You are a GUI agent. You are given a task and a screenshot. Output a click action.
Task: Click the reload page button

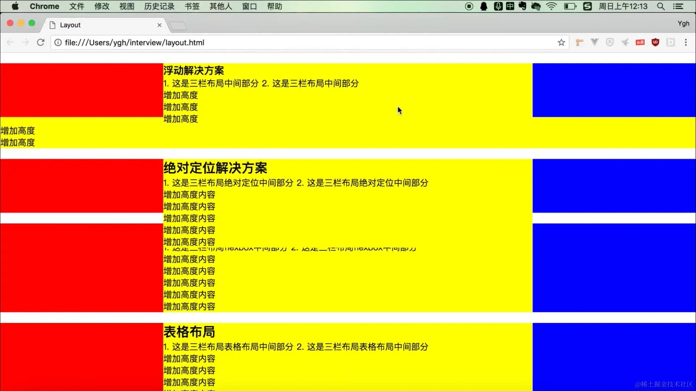pyautogui.click(x=41, y=42)
